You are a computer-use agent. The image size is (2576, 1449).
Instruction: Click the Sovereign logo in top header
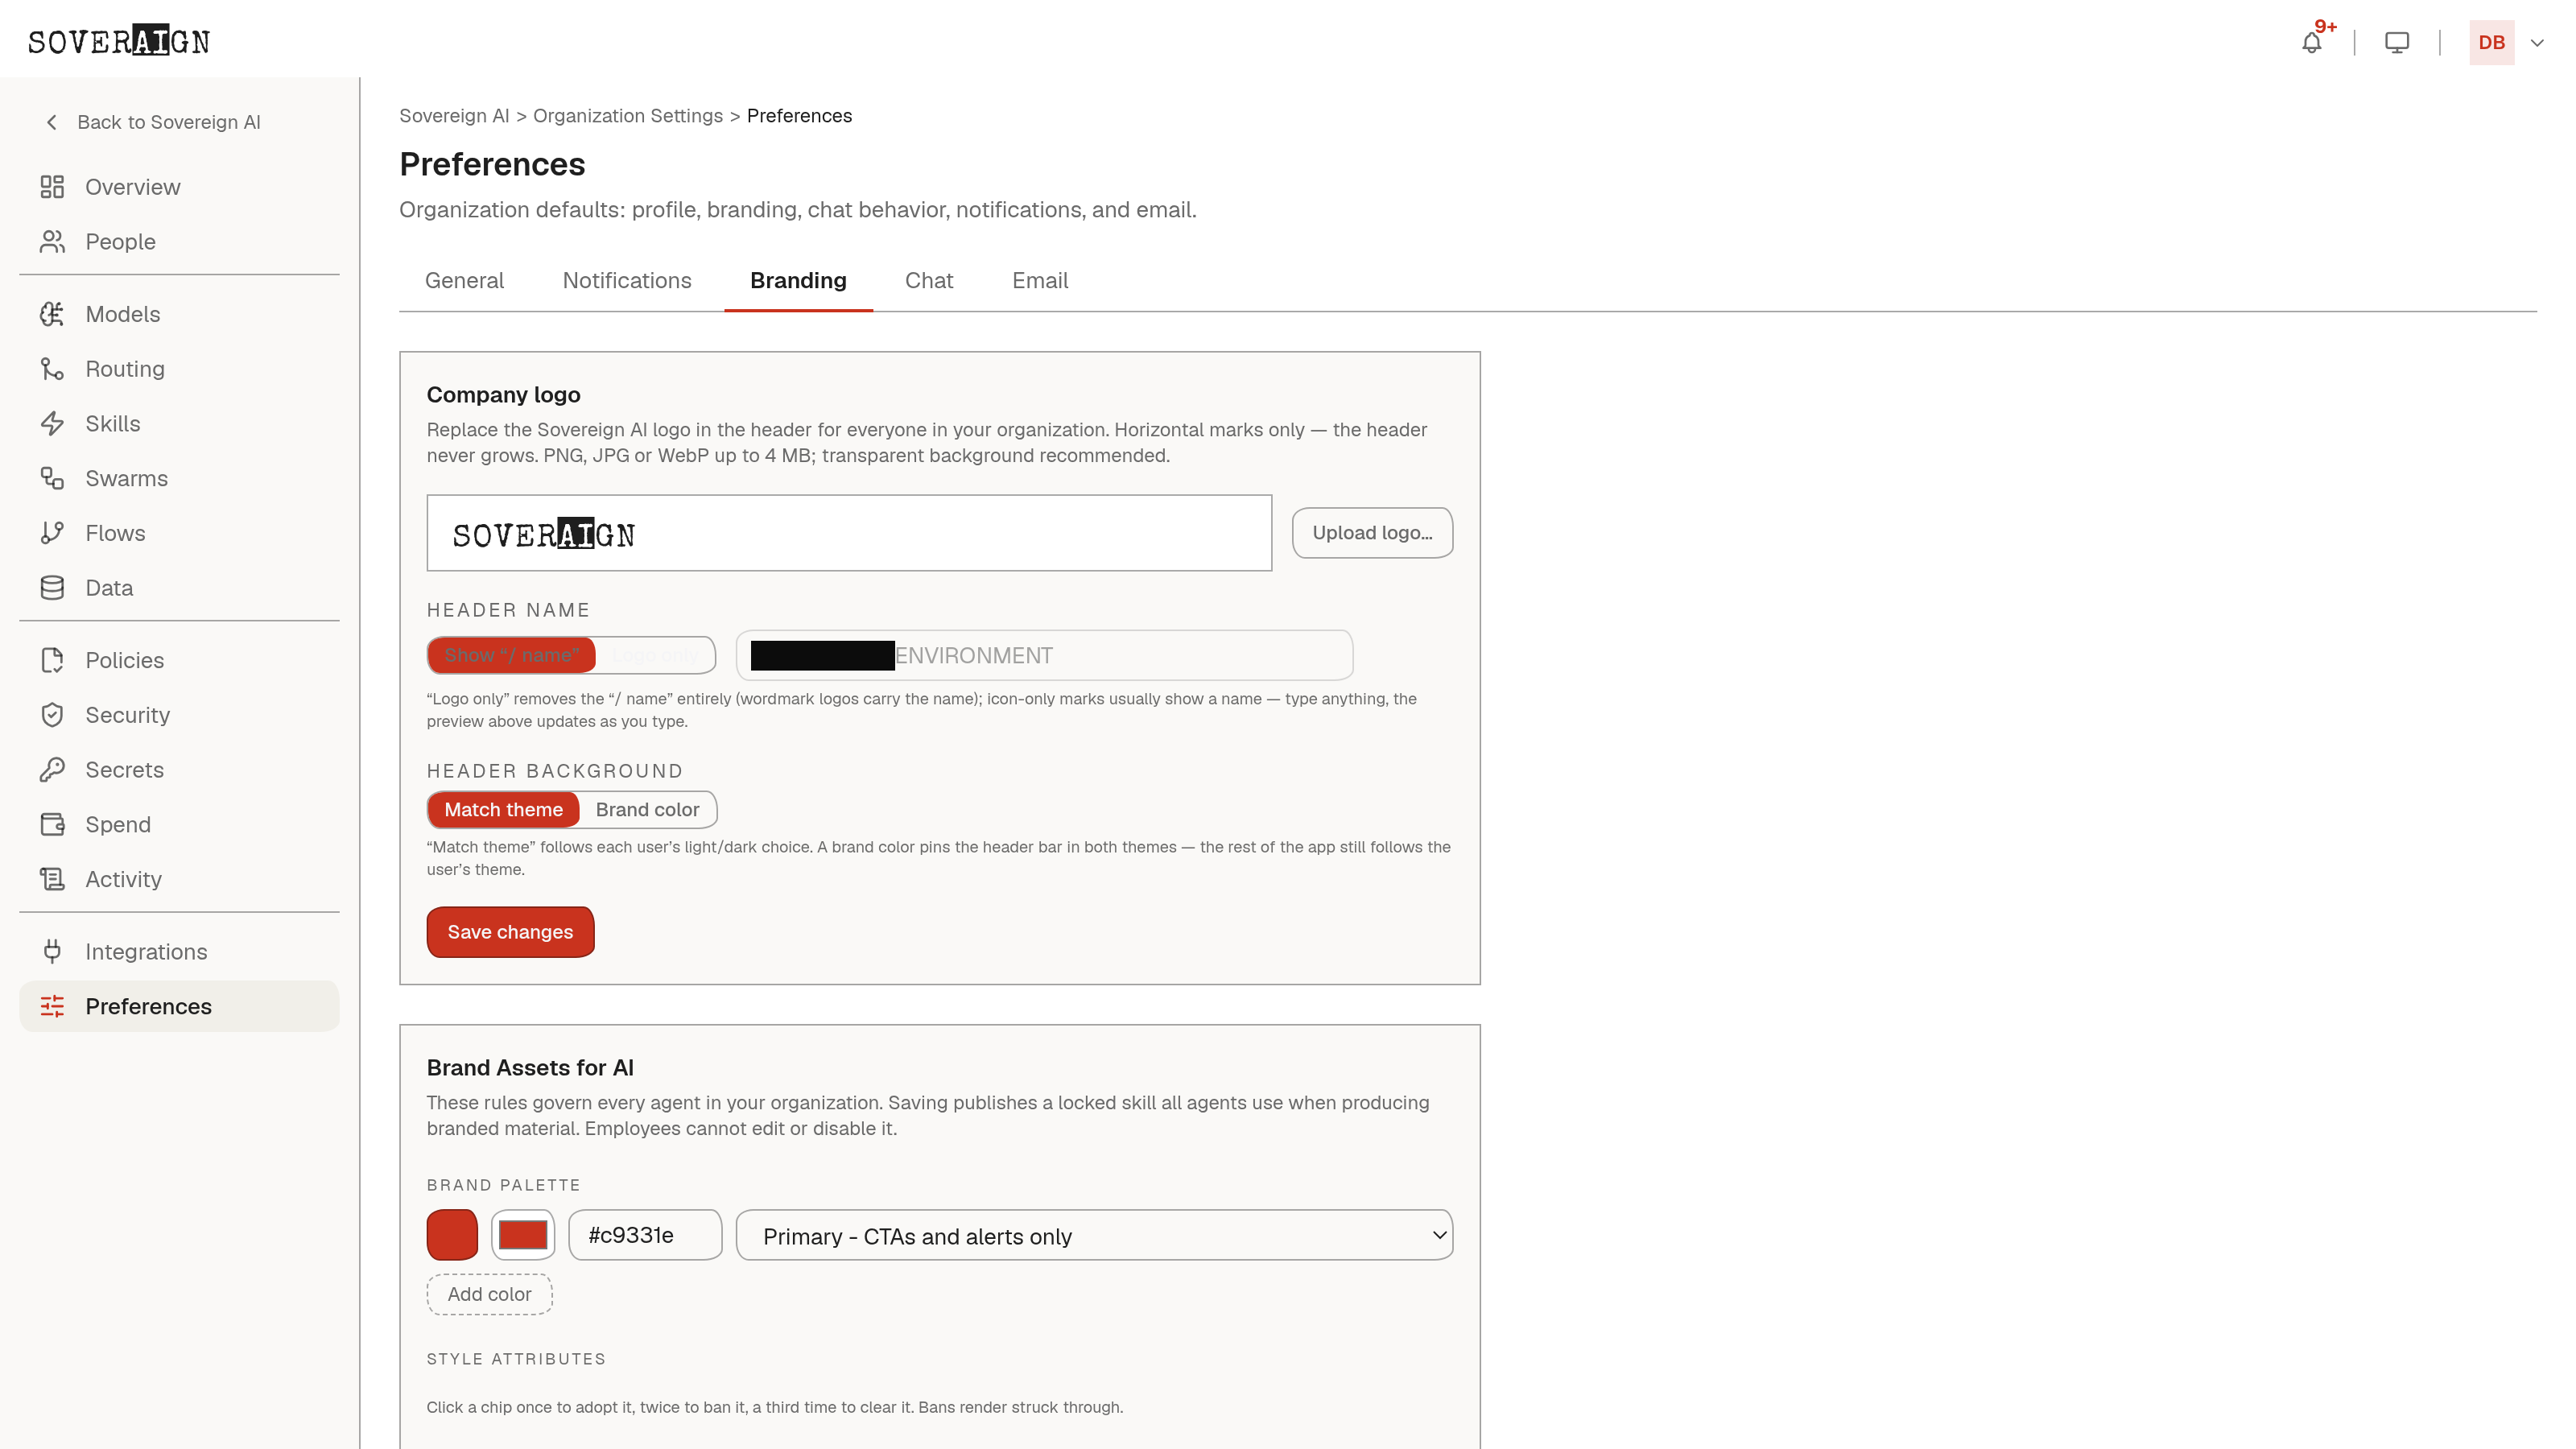point(119,41)
